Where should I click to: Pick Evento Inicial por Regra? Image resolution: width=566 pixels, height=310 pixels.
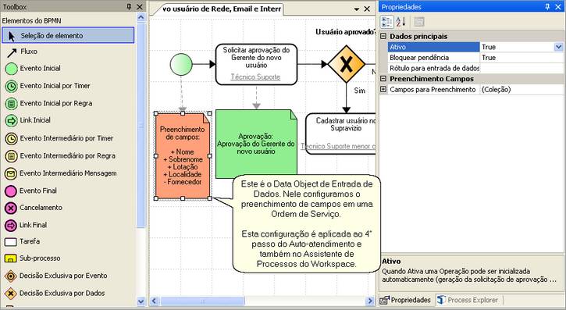48,103
